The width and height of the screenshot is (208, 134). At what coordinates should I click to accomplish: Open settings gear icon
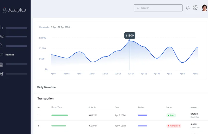click(x=195, y=8)
